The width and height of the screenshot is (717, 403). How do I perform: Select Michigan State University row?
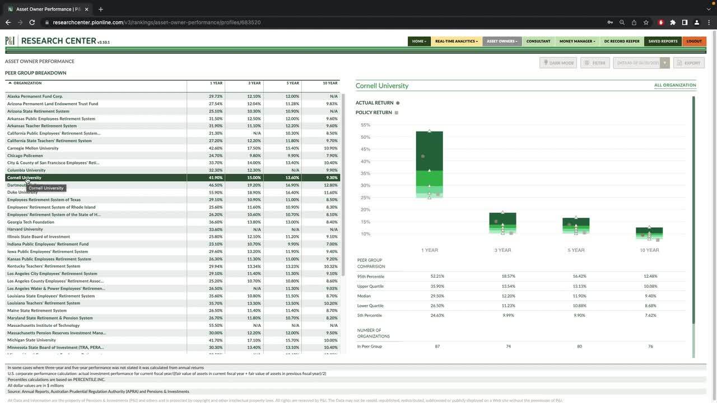[173, 340]
